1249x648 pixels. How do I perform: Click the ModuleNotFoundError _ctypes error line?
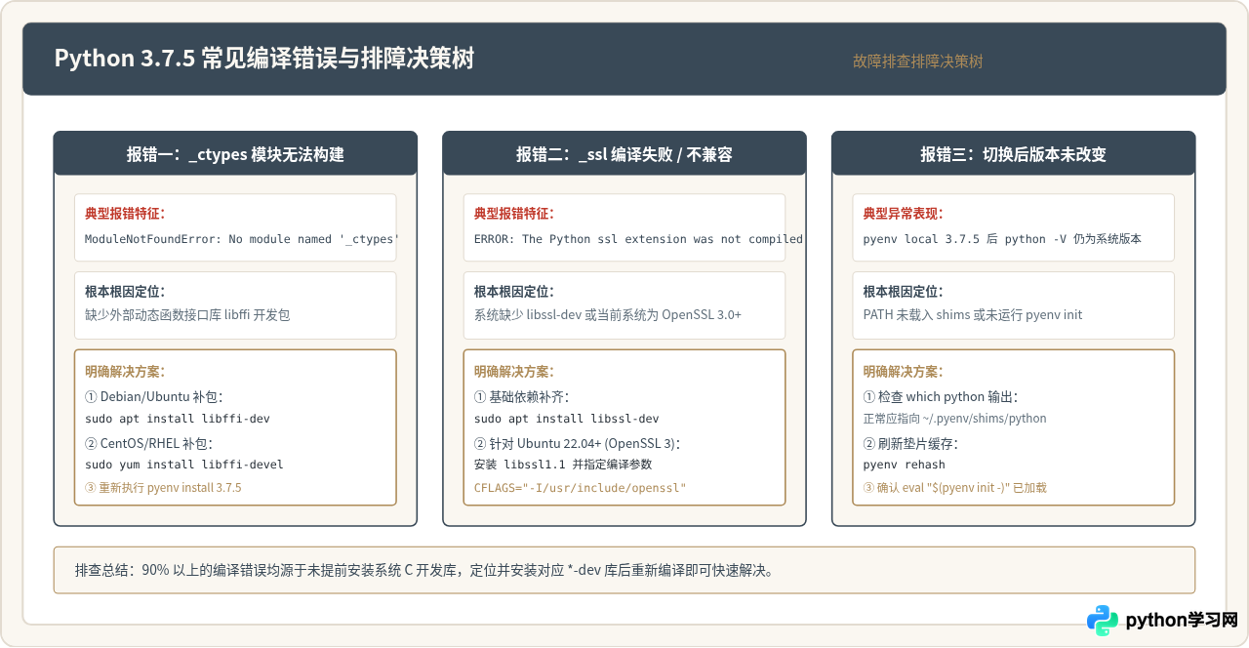[242, 239]
